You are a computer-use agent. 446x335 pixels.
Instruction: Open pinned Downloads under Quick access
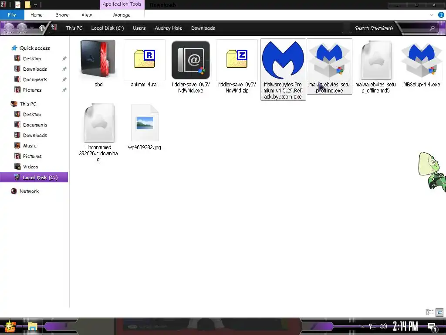pyautogui.click(x=35, y=69)
